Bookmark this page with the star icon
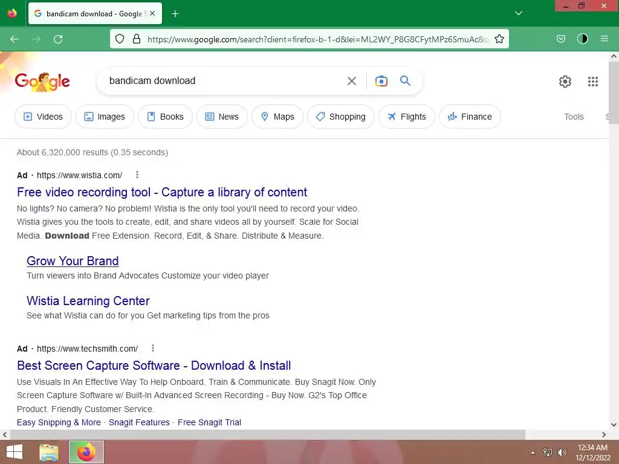Viewport: 619px width, 464px height. coord(499,39)
